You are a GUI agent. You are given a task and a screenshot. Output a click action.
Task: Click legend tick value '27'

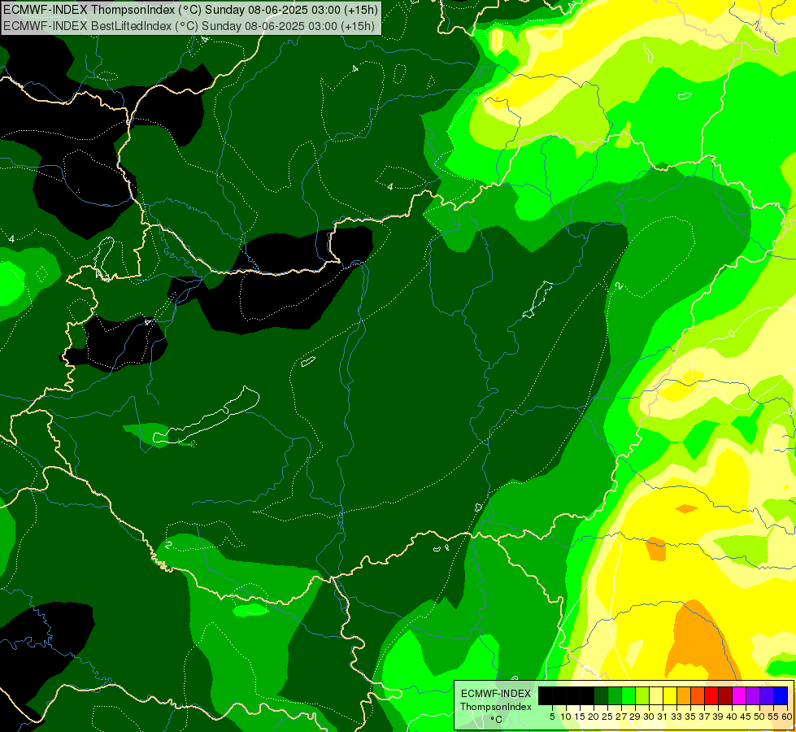(x=621, y=717)
